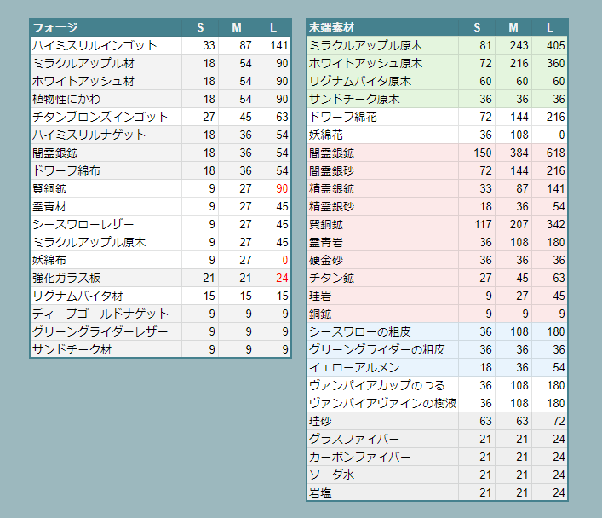Viewport: 602px width, 518px height.
Task: Click the 末端素材 table header cell
Action: [383, 27]
